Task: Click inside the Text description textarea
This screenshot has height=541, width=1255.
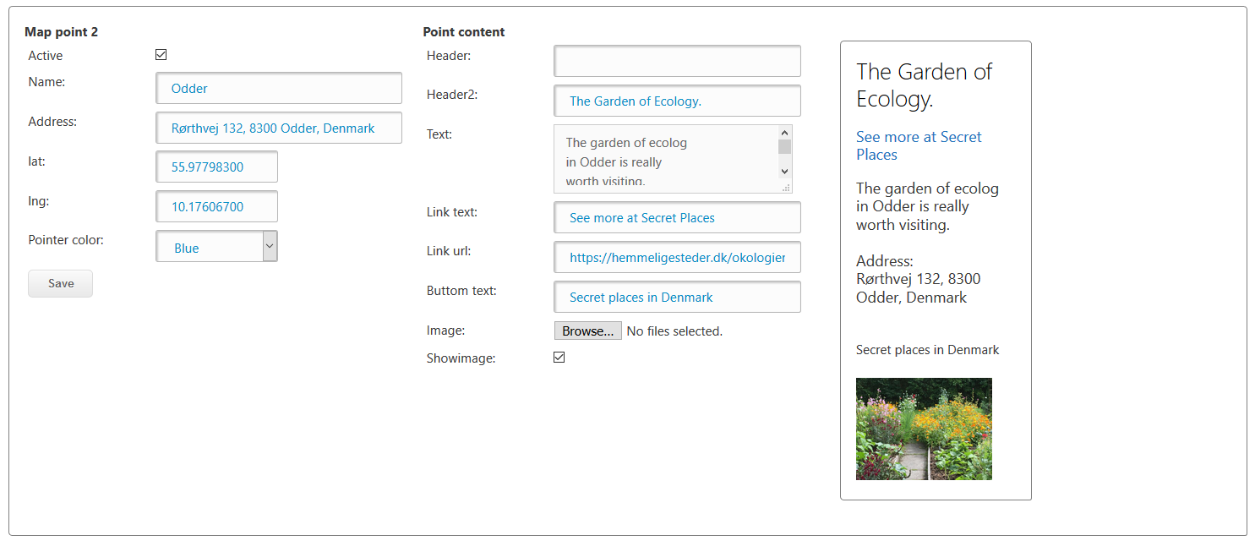Action: (666, 159)
